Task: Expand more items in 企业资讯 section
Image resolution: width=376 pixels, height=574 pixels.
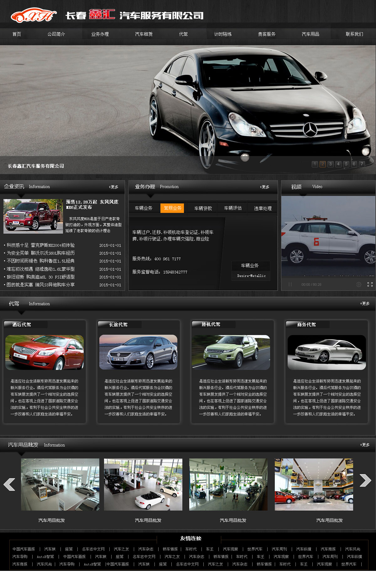Action: (x=113, y=187)
